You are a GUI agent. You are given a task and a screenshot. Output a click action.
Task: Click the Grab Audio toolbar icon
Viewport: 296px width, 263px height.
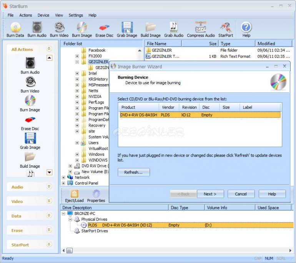[x=174, y=27]
